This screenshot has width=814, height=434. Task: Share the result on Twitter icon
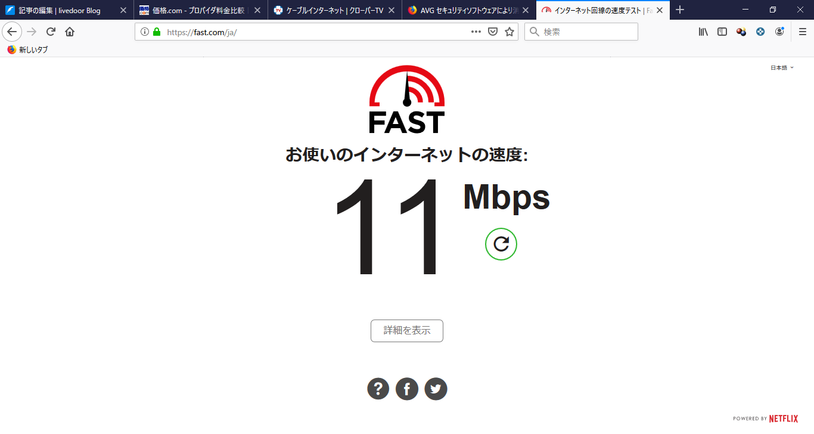click(436, 389)
